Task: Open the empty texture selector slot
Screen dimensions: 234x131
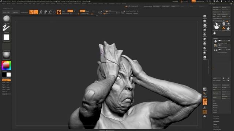Action: pyautogui.click(x=7, y=46)
